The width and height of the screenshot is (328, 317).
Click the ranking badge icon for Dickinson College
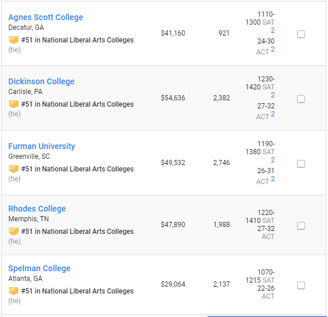pos(14,104)
